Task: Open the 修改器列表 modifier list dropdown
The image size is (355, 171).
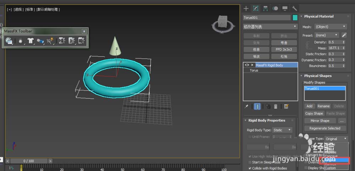Action: pos(270,27)
